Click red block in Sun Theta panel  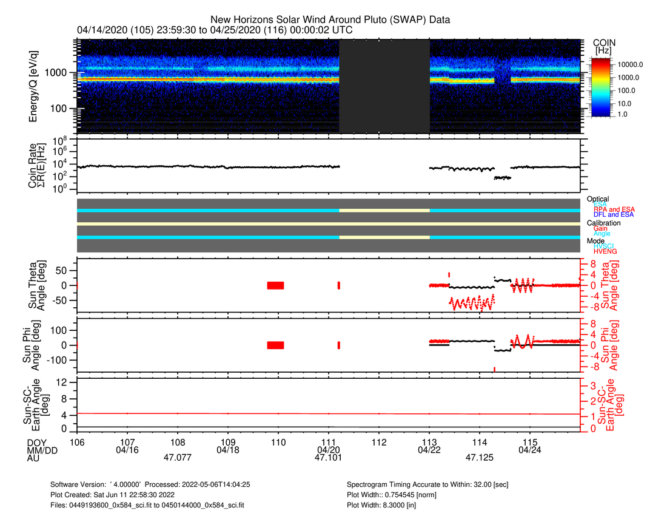pos(275,285)
